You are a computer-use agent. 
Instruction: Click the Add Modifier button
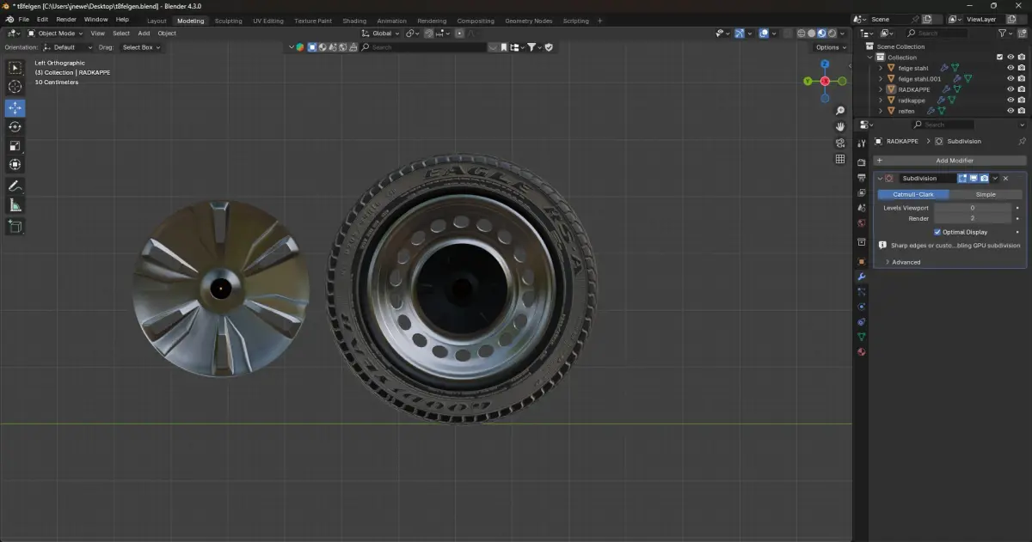[949, 161]
